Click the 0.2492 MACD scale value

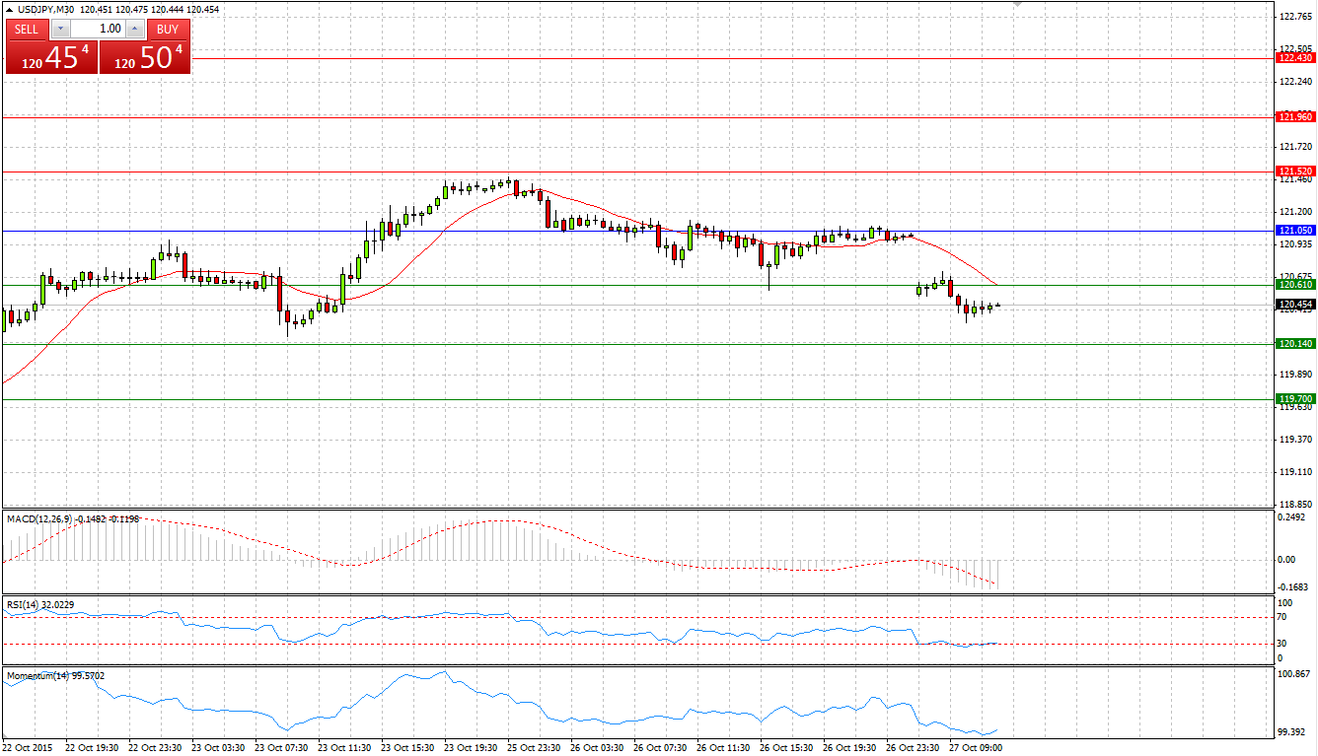(1292, 516)
